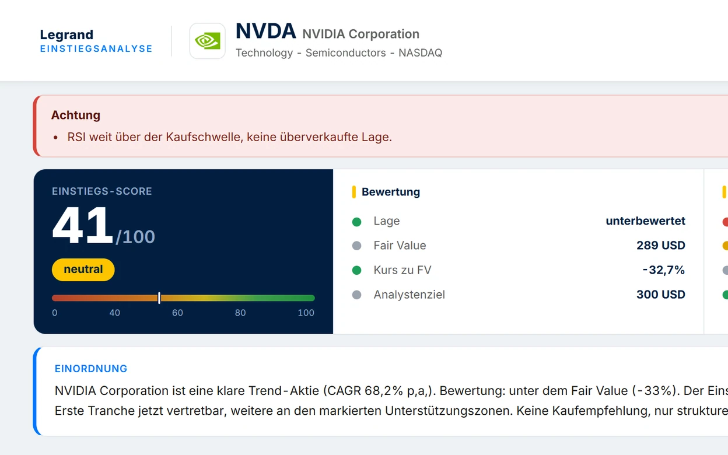The width and height of the screenshot is (728, 455).
Task: Click the score value 41
Action: pyautogui.click(x=82, y=226)
